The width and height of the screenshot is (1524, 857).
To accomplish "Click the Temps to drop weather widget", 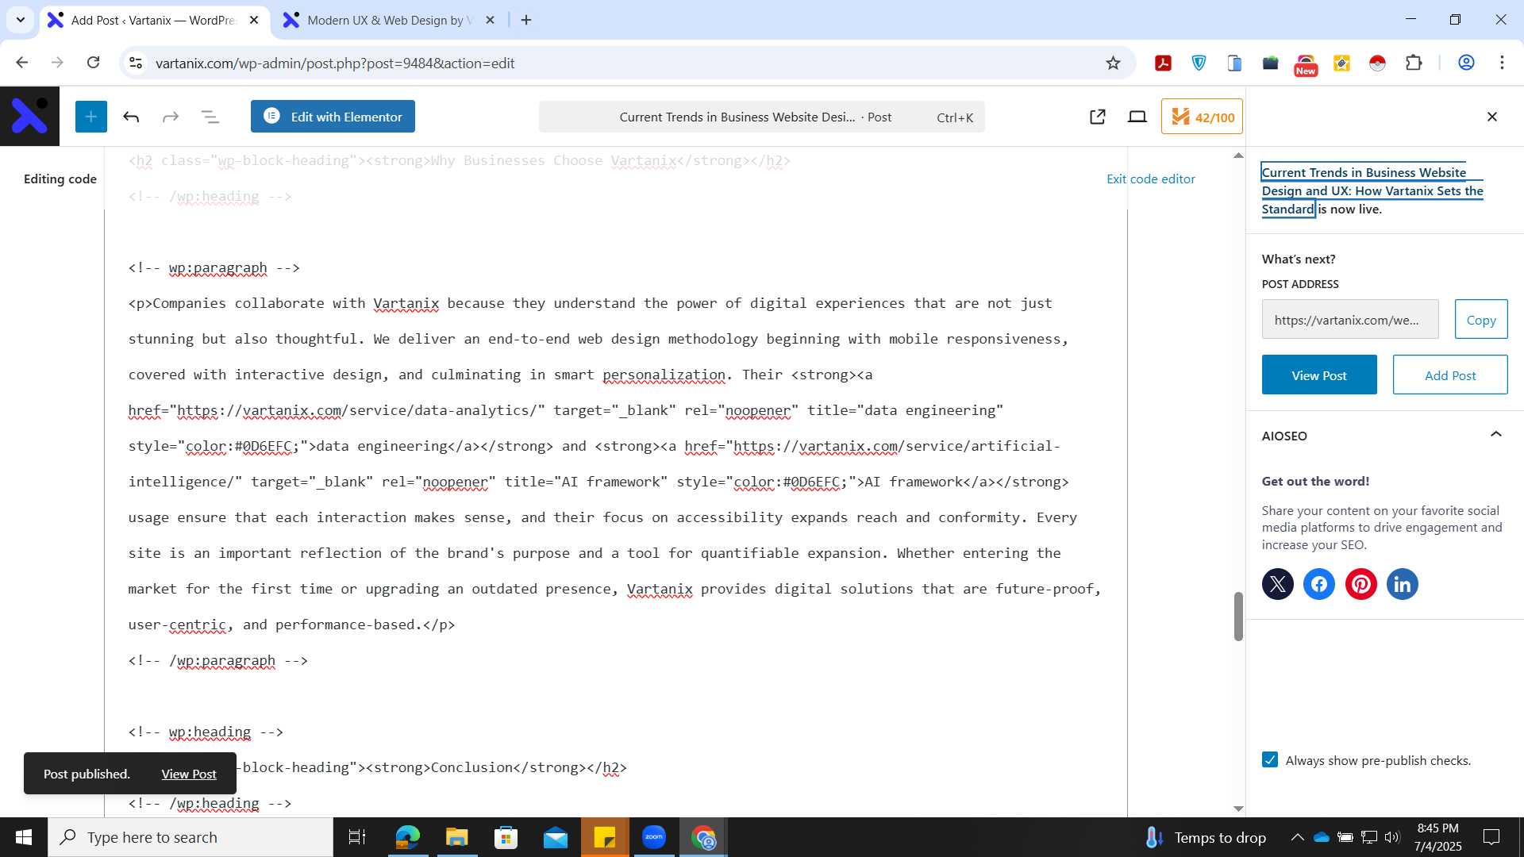I will [x=1205, y=837].
